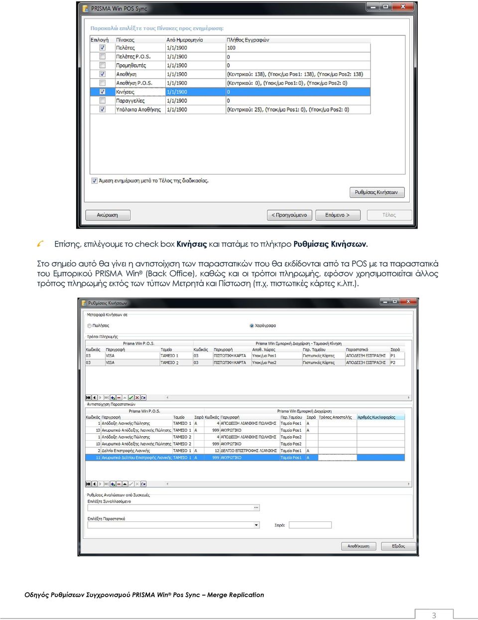This screenshot has height=620, width=478.
Task: Toggle the Πελάτες table checkbox
Action: coord(103,48)
